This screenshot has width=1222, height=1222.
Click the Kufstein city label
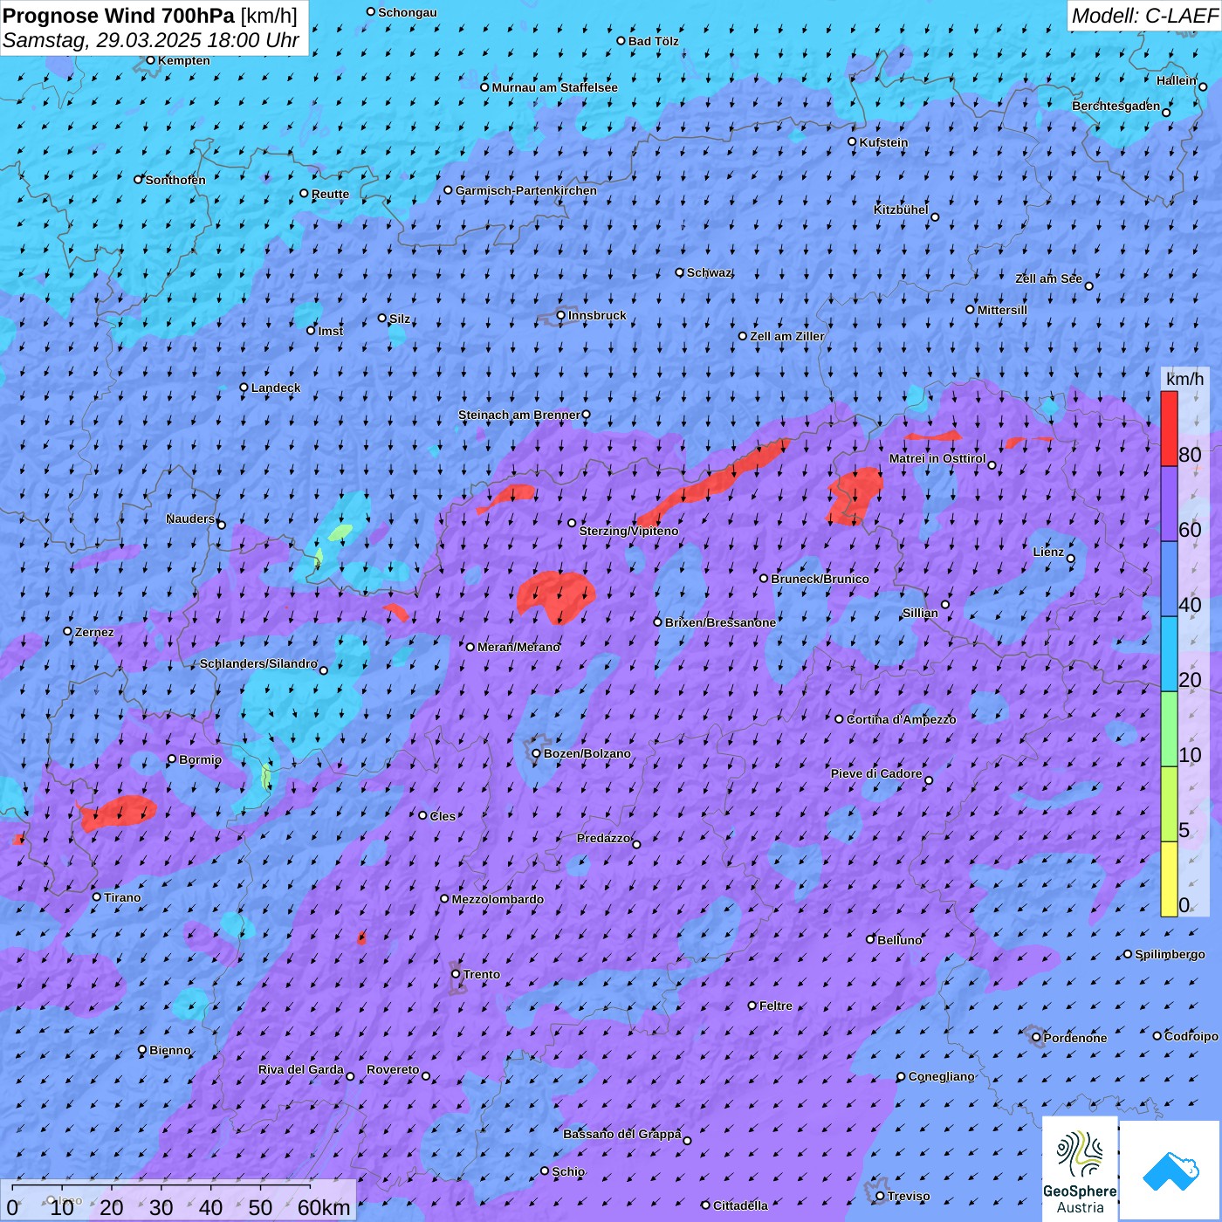coord(883,142)
